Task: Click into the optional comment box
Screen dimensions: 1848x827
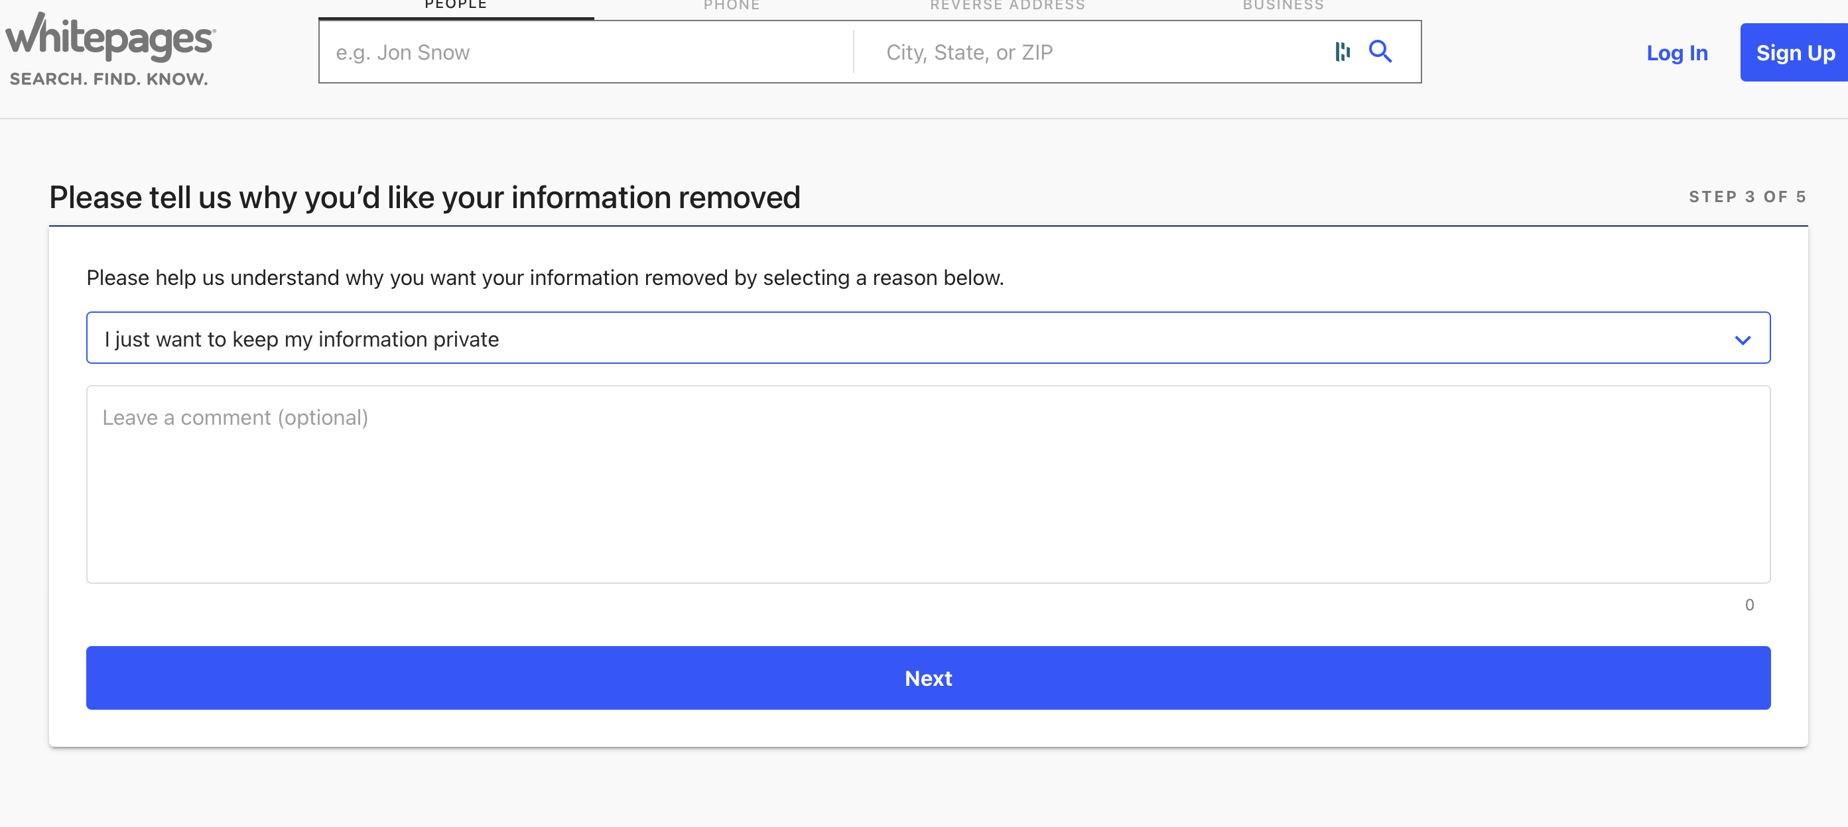Action: pos(927,484)
